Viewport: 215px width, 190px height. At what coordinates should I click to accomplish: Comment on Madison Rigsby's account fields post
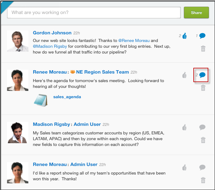202,127
